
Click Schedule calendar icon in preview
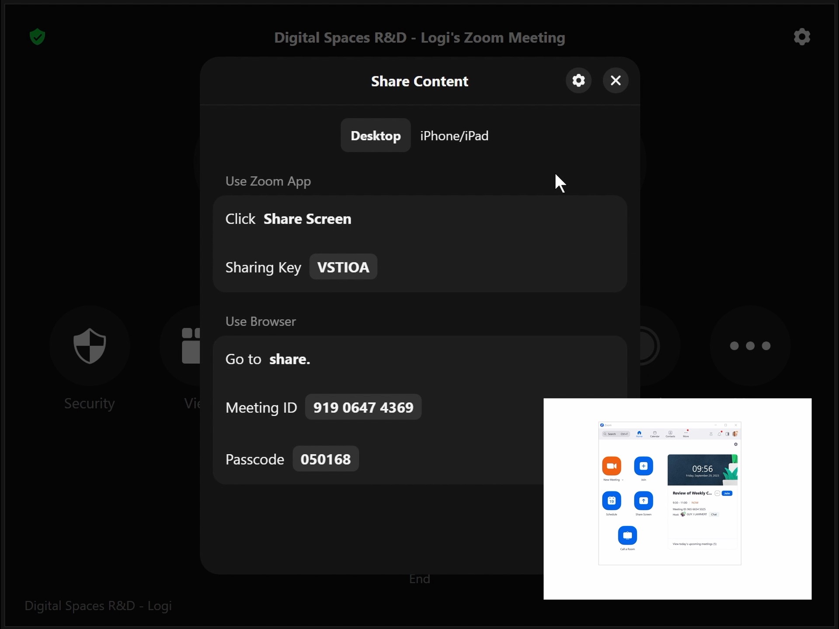click(611, 501)
